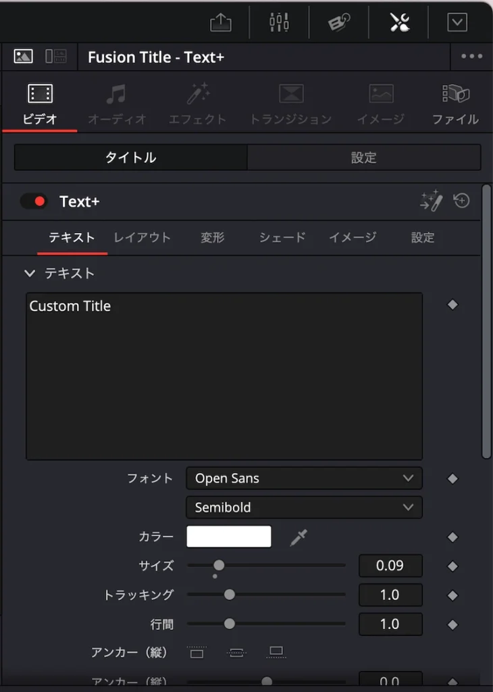Click the eyedropper color picker icon
This screenshot has width=493, height=692.
click(298, 538)
